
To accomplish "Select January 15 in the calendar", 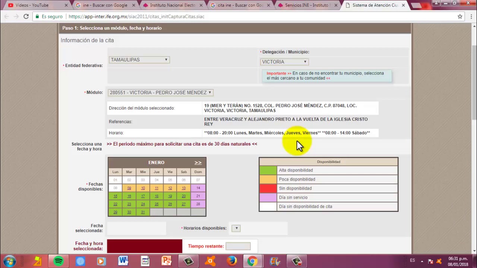I will tap(115, 196).
